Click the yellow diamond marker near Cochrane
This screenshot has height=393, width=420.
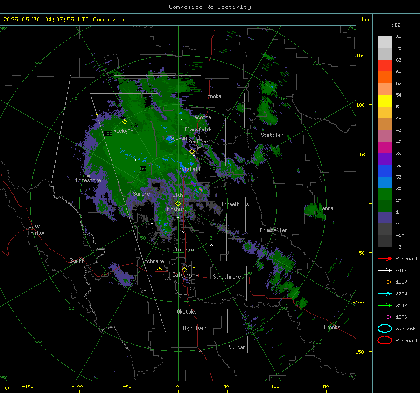coord(160,270)
